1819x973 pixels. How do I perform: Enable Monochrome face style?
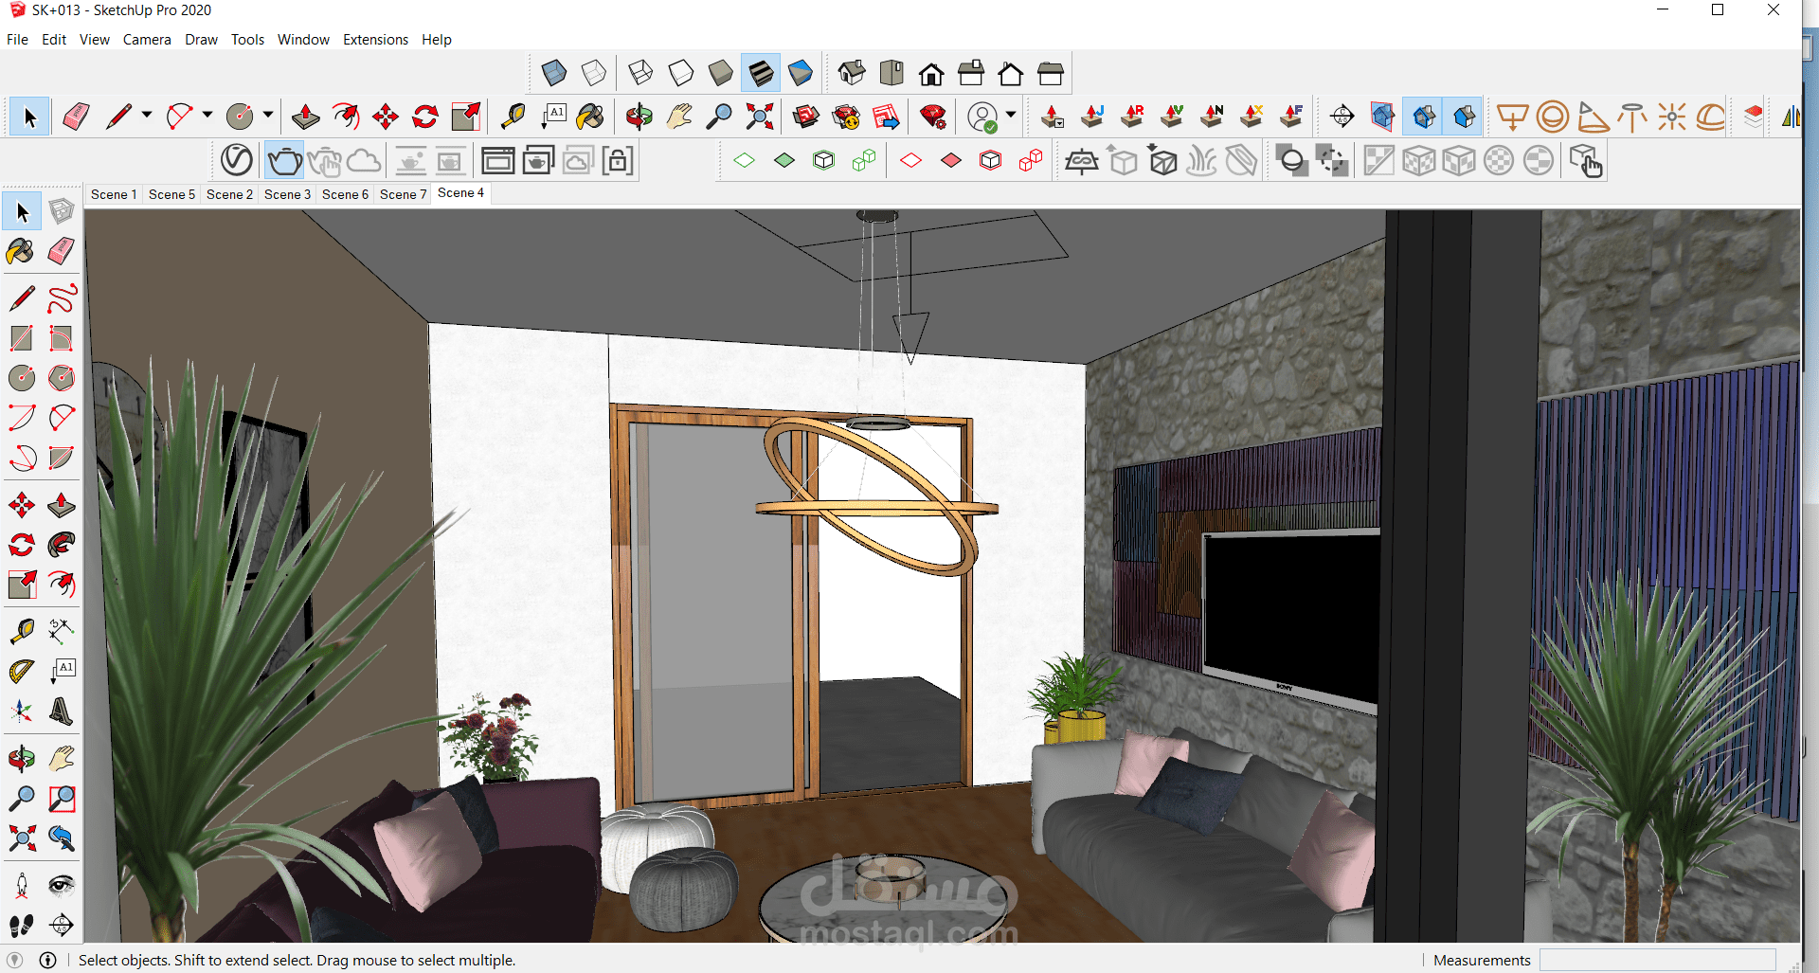801,73
